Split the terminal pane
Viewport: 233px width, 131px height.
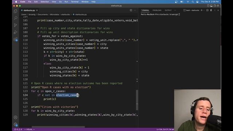[207, 10]
